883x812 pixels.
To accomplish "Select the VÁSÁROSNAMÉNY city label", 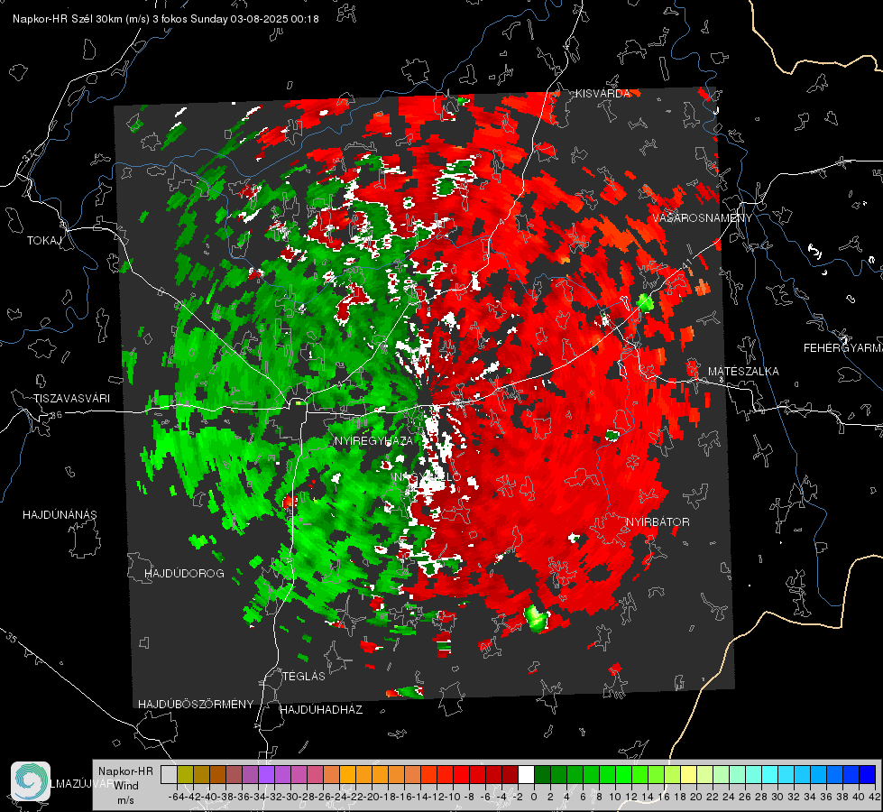I will tap(703, 217).
